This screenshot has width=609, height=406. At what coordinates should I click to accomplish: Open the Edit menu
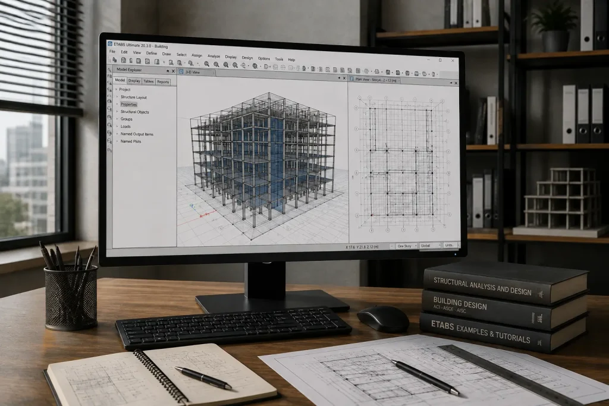(124, 52)
